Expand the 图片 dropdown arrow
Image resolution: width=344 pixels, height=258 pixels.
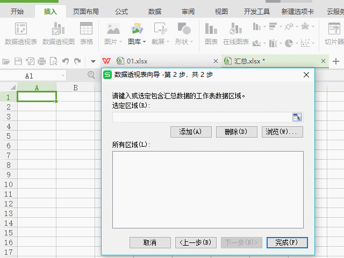(x=120, y=41)
